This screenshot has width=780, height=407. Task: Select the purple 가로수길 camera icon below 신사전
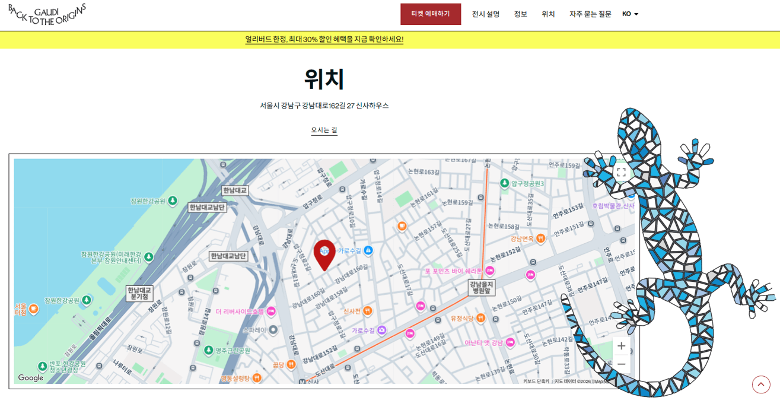(381, 330)
